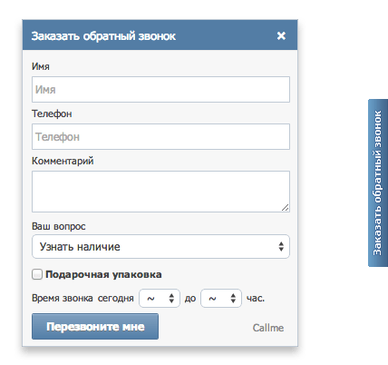Check the Подарочная упаковка checkbox
The width and height of the screenshot is (388, 365).
pyautogui.click(x=37, y=274)
